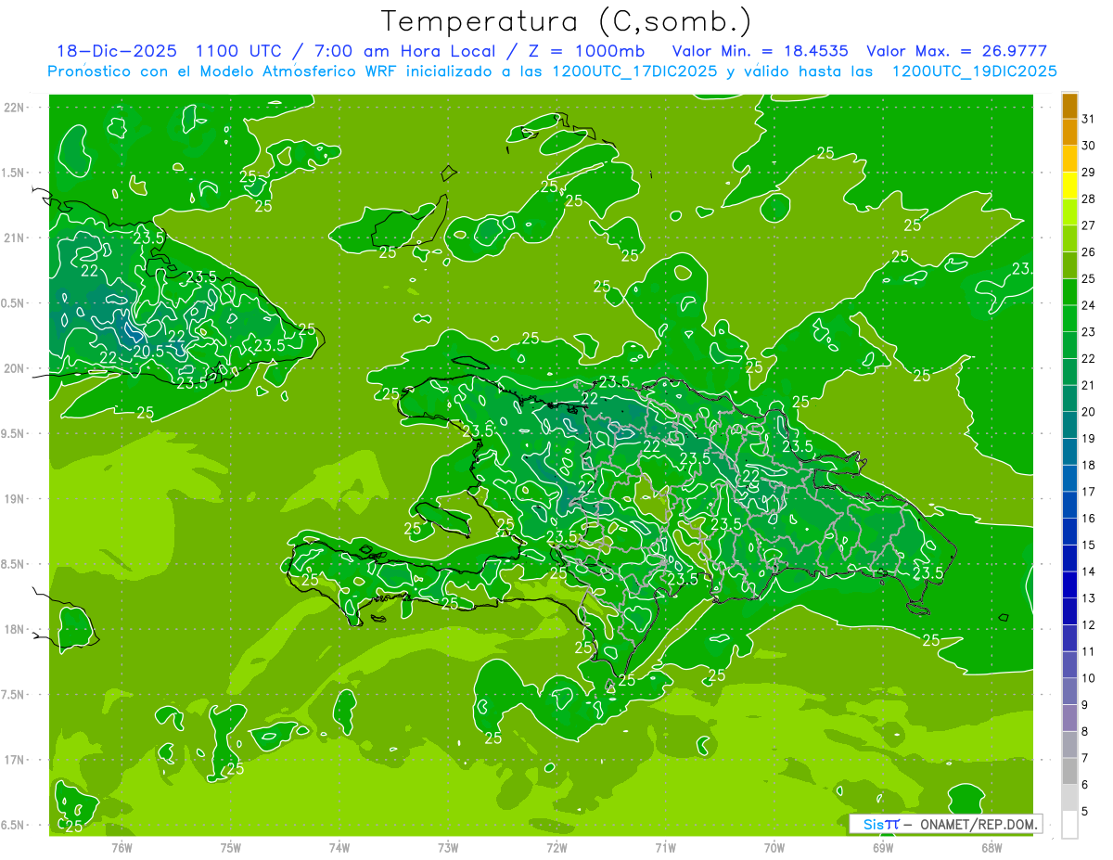This screenshot has width=1113, height=860.
Task: Click the blue colorbar swatch between 16 and 17
Action: 1069,506
